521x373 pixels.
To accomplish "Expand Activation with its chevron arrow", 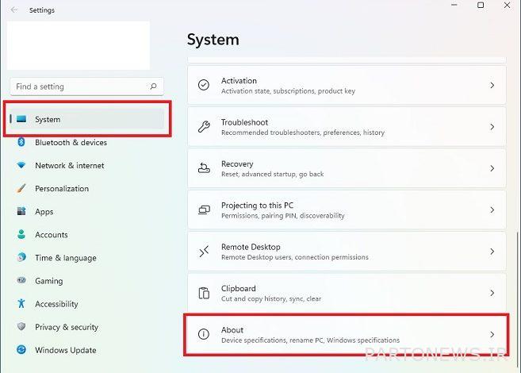I will point(492,86).
